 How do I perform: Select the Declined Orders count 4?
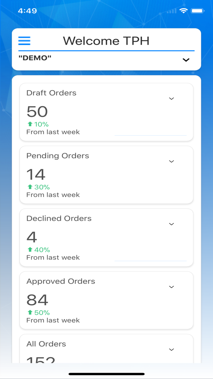coord(32,237)
